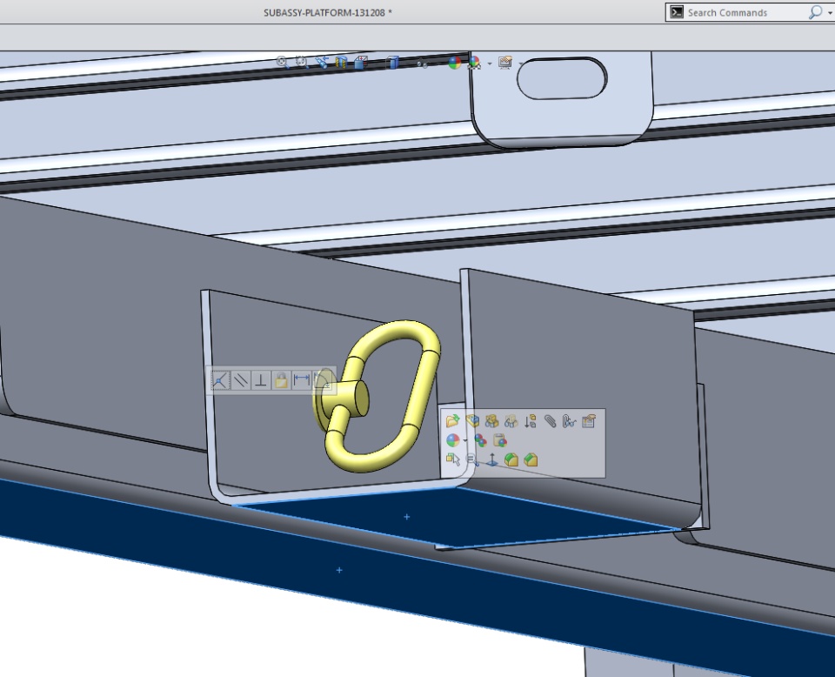This screenshot has width=835, height=677.
Task: Click Copy Appearance double-ball icon
Action: tap(480, 440)
